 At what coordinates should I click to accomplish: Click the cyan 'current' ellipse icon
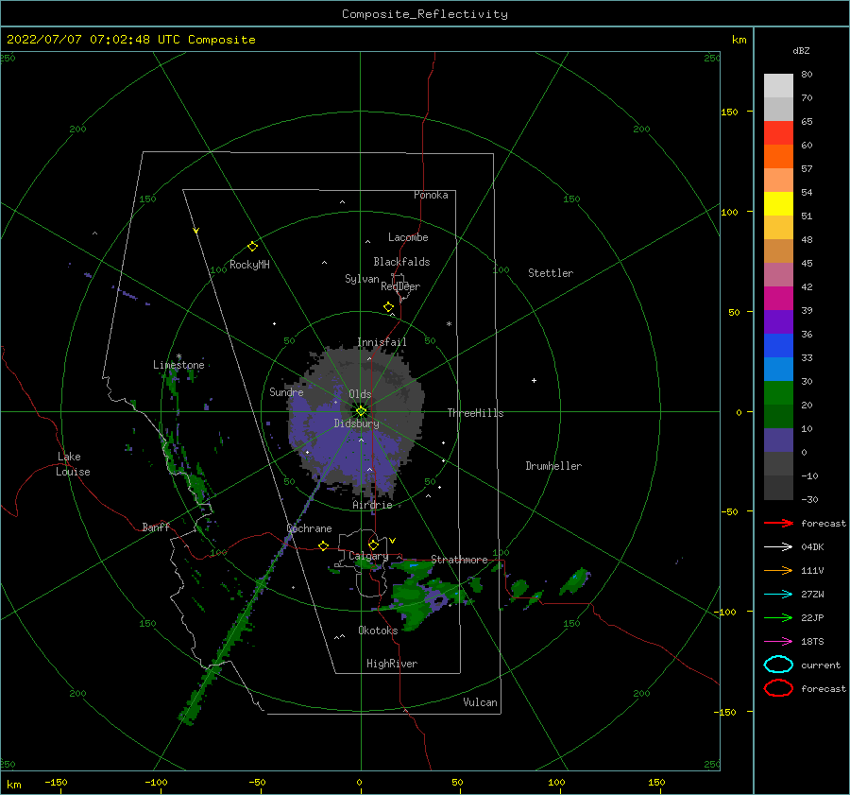778,665
